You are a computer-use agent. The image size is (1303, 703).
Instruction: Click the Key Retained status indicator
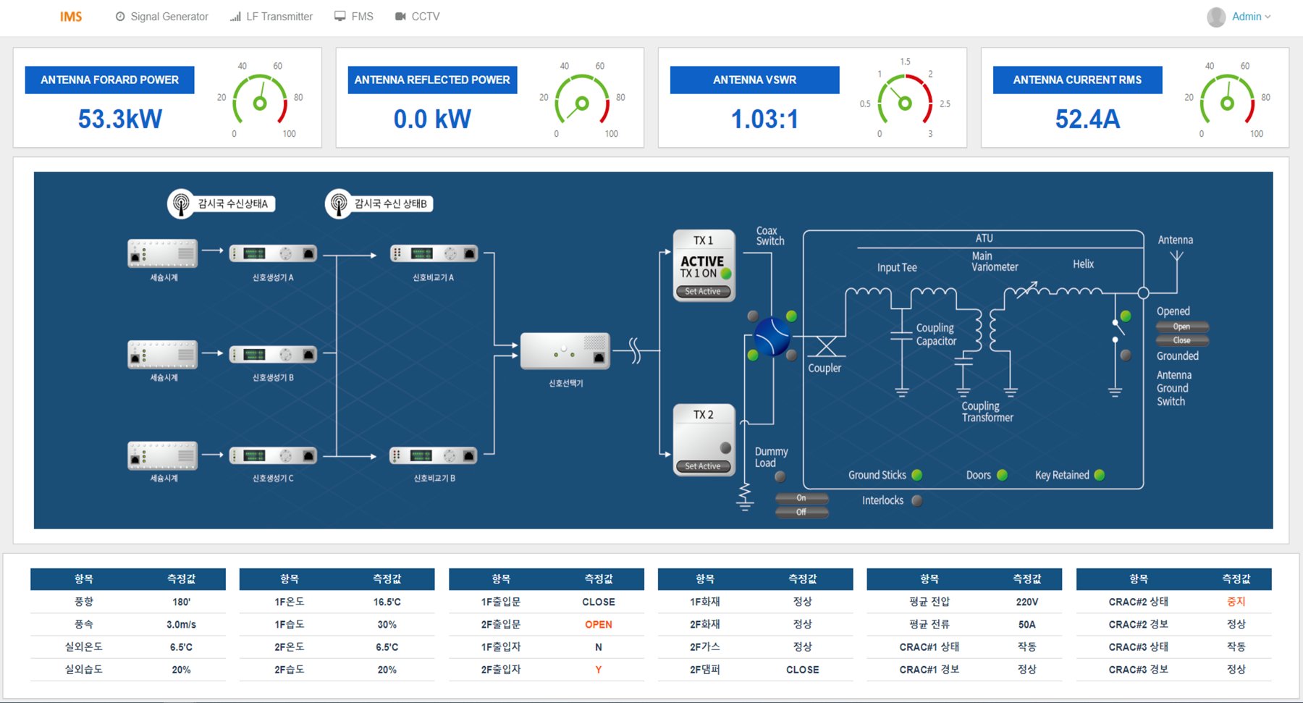click(x=1100, y=475)
